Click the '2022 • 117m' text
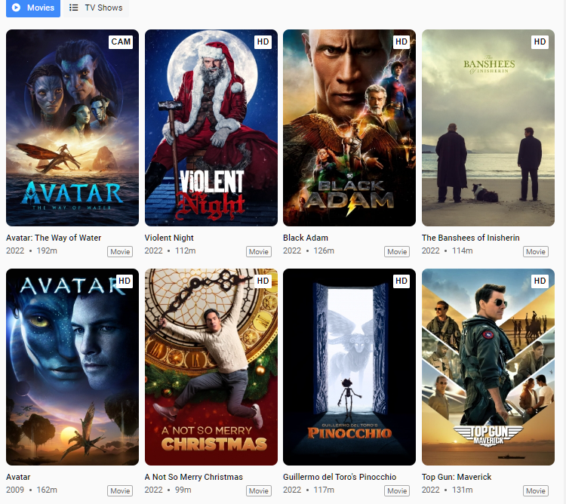 (x=309, y=490)
